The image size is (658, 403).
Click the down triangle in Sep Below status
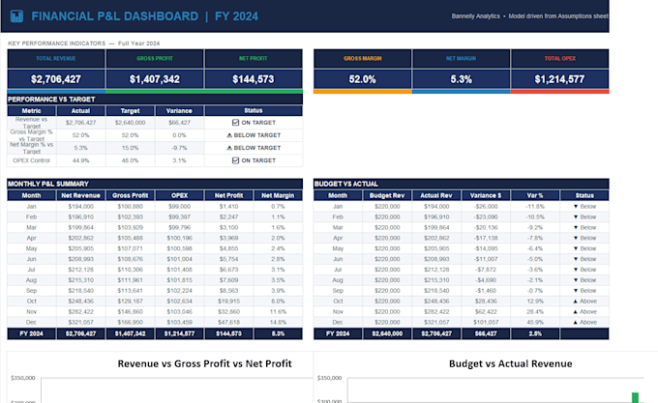click(576, 291)
